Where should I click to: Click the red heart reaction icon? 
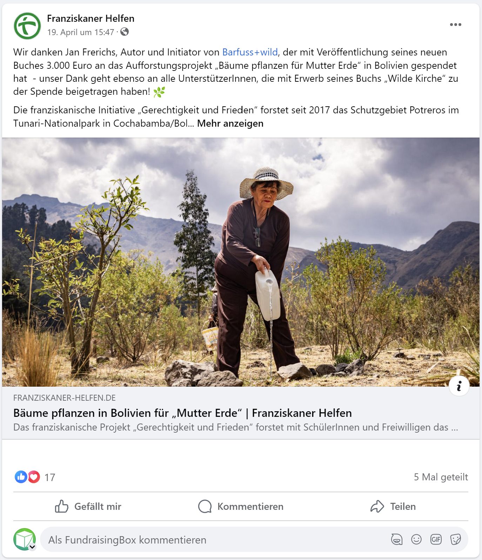pyautogui.click(x=34, y=477)
